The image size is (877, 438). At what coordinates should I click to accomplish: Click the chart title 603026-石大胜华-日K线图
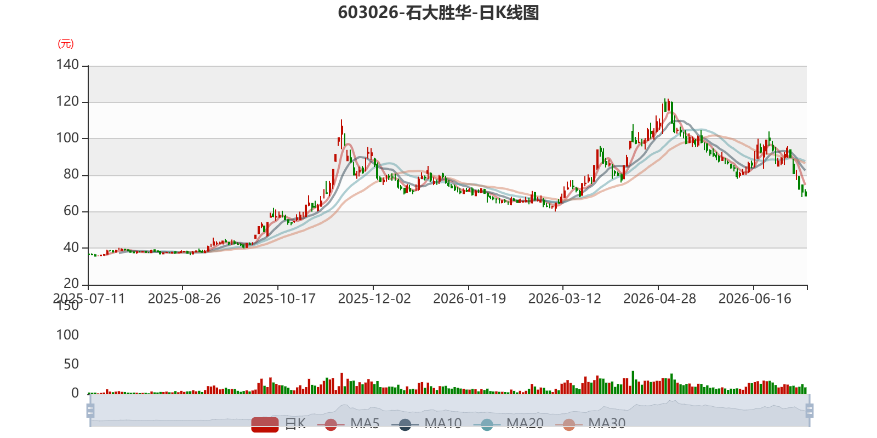click(x=438, y=13)
